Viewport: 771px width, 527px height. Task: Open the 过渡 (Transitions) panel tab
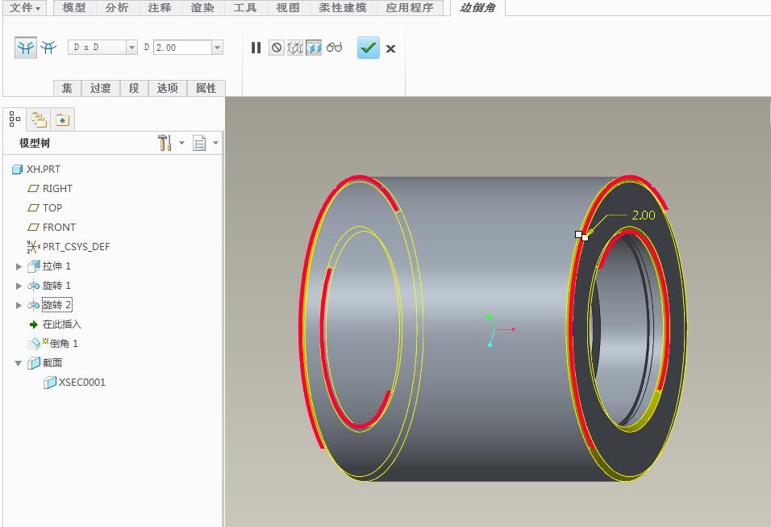coord(100,88)
